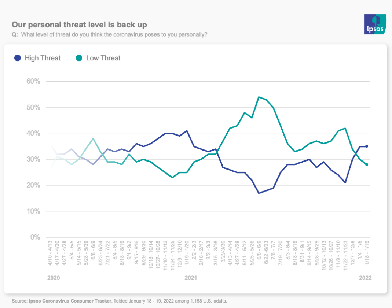Click the blue High Threat legend dot
Image resolution: width=392 pixels, height=308 pixels.
(x=17, y=58)
